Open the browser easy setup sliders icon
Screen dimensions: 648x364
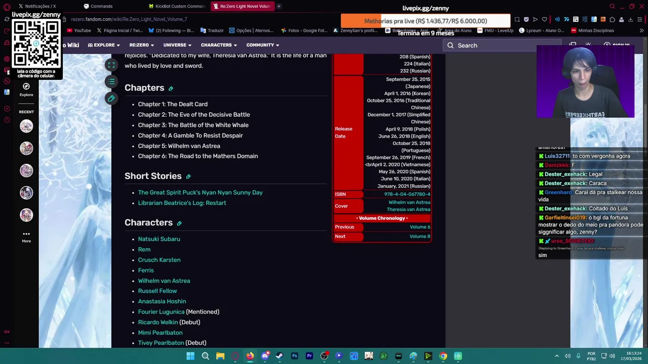[639, 19]
